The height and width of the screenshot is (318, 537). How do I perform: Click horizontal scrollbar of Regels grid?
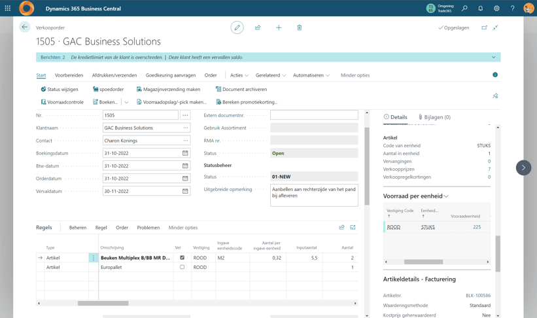tap(103, 303)
